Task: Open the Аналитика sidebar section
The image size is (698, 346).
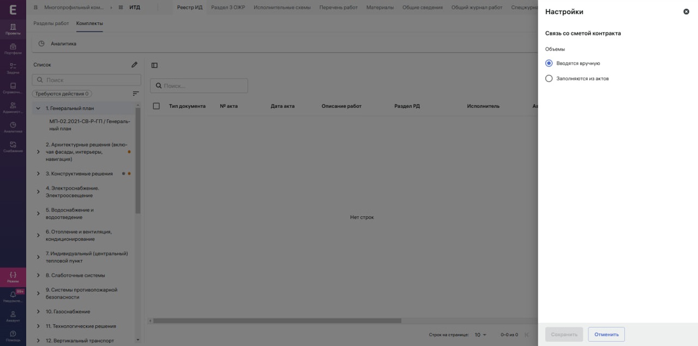Action: (13, 128)
